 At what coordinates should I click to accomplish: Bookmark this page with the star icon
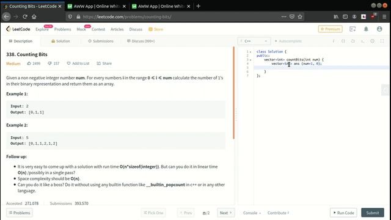300,16
